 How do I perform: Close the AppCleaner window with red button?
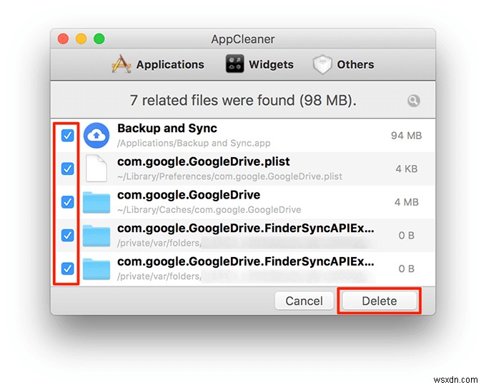(x=63, y=39)
